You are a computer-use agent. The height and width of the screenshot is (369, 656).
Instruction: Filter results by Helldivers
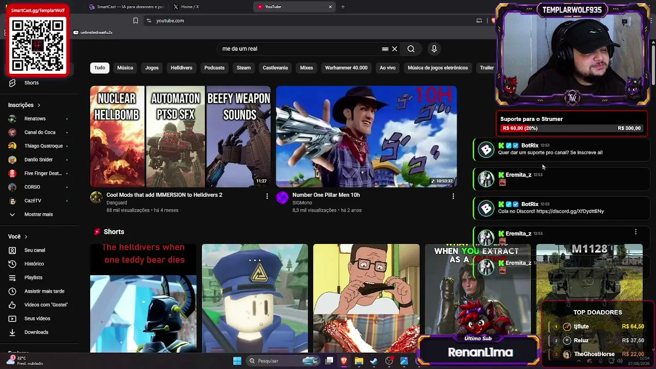181,68
